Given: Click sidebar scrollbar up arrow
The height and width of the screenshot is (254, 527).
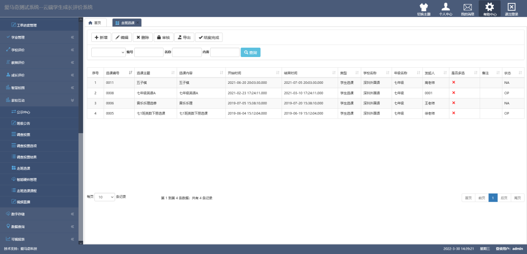Looking at the screenshot, I should pyautogui.click(x=81, y=19).
